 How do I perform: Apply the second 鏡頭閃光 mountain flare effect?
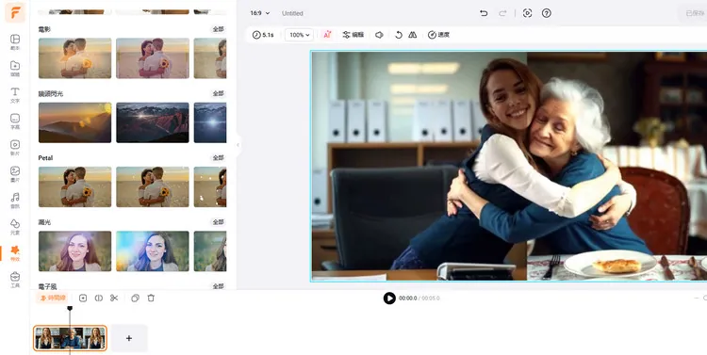(x=153, y=122)
